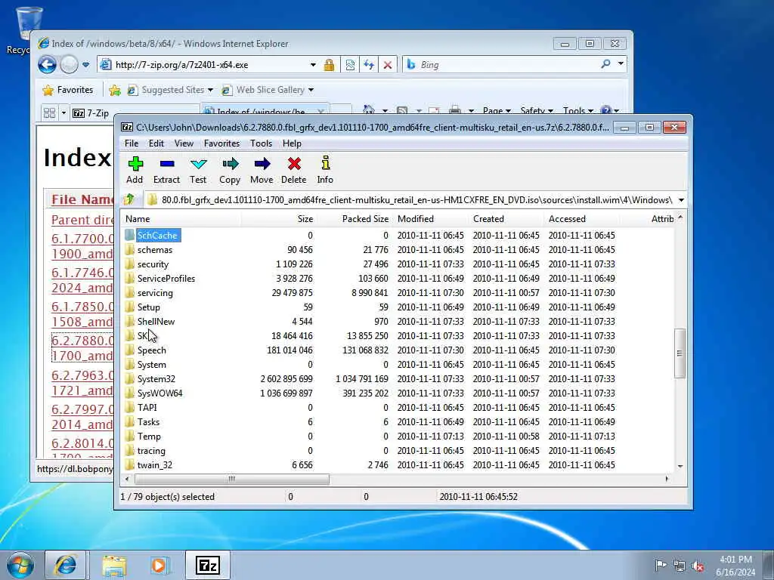
Task: Sort the list by the Modified column
Action: [x=431, y=219]
